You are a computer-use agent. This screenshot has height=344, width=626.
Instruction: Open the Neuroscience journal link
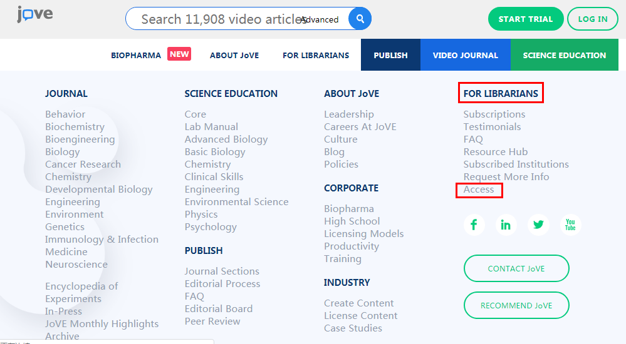click(76, 265)
